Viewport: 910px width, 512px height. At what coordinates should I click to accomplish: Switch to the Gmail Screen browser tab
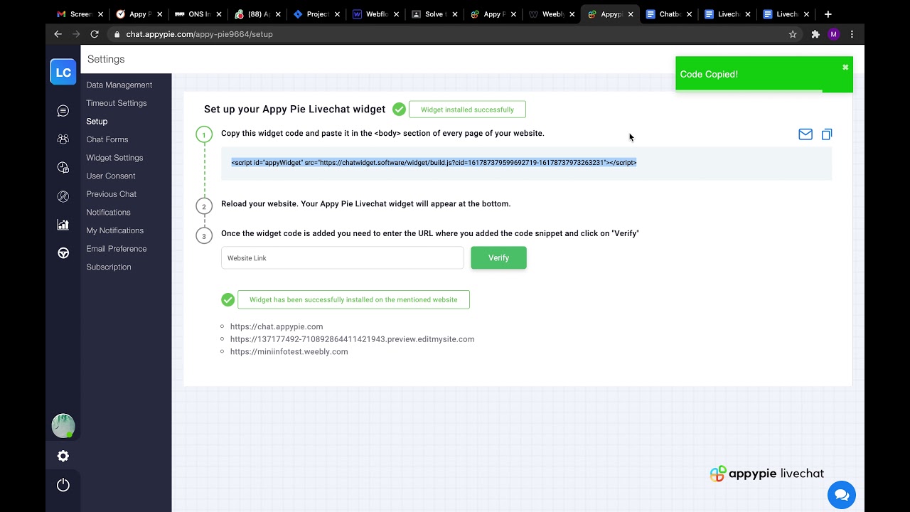pyautogui.click(x=80, y=14)
